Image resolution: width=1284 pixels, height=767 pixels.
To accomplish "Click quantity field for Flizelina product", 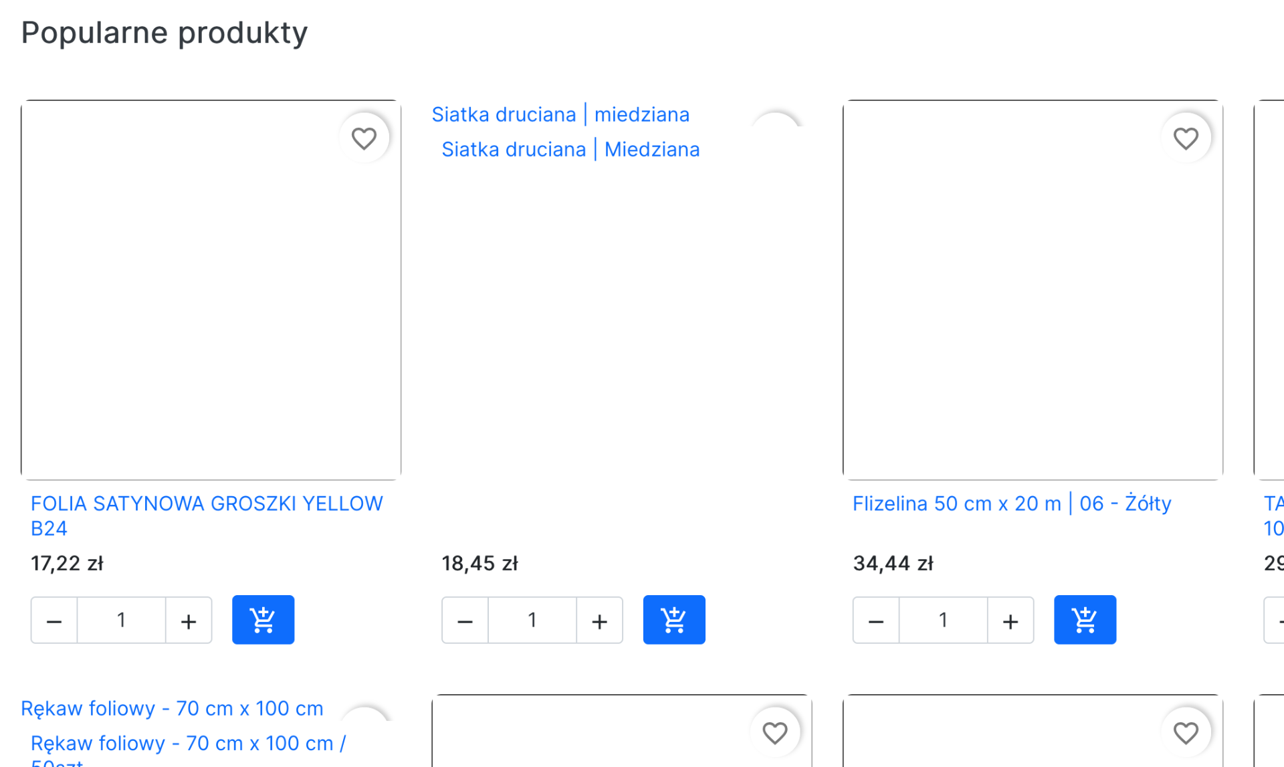I will pyautogui.click(x=943, y=621).
